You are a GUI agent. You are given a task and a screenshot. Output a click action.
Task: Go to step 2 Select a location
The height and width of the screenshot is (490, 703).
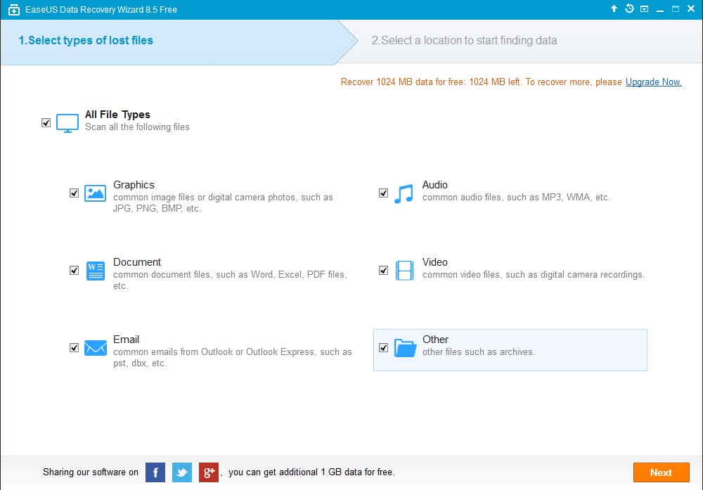(464, 41)
